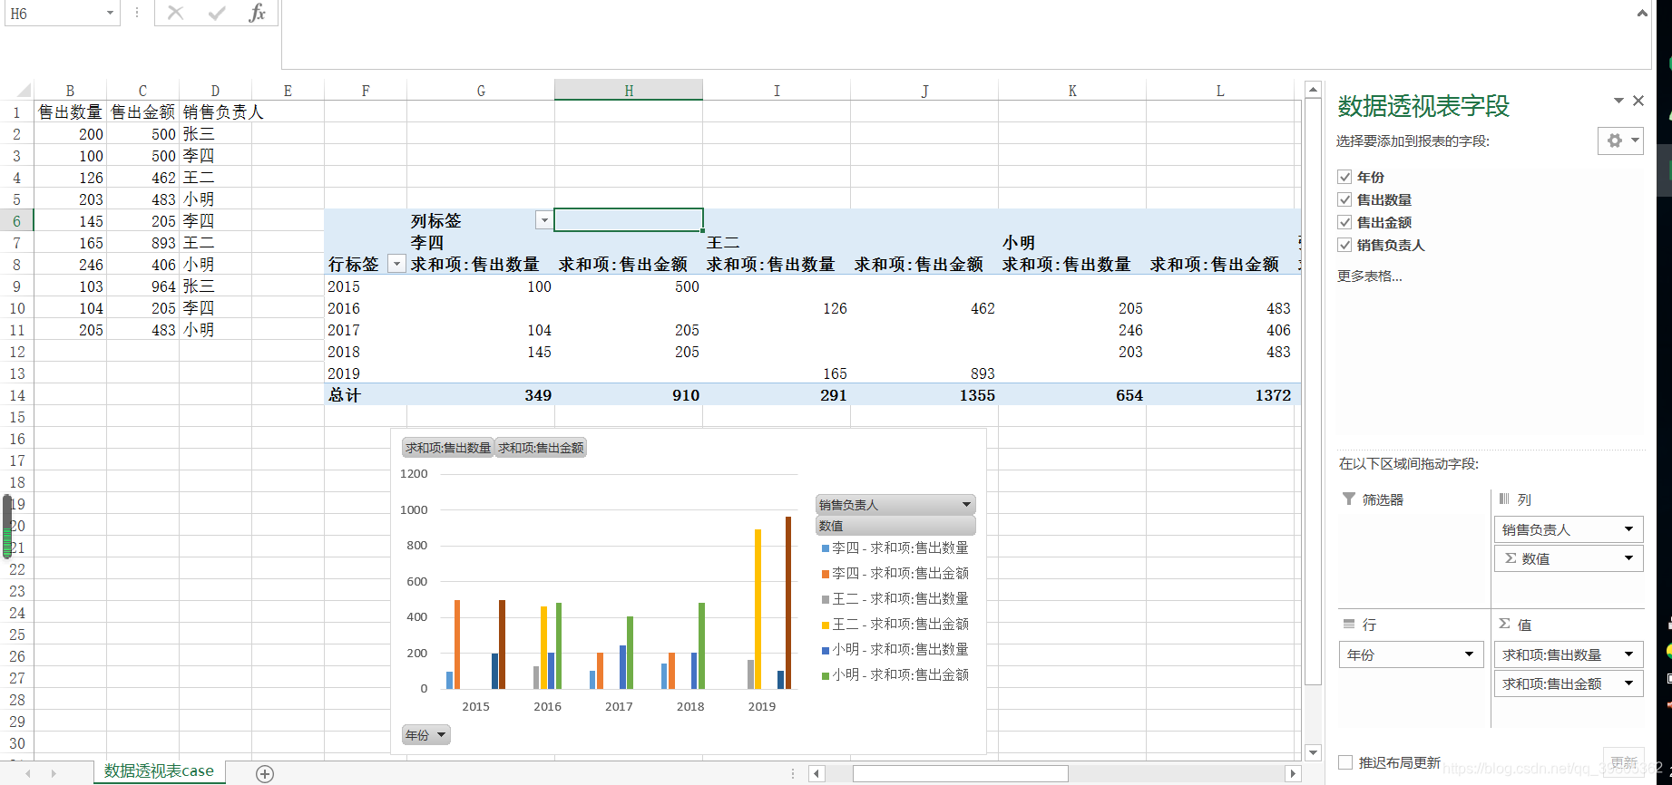The width and height of the screenshot is (1672, 785).
Task: Click the 更多表格... link
Action: [x=1369, y=276]
